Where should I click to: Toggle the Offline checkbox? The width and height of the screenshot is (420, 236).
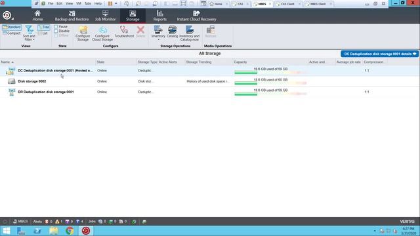(56, 35)
